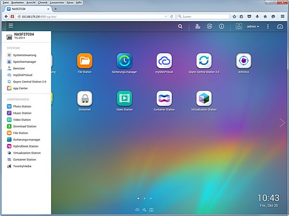
Task: Open Benutzer in side menu
Action: coord(16,68)
